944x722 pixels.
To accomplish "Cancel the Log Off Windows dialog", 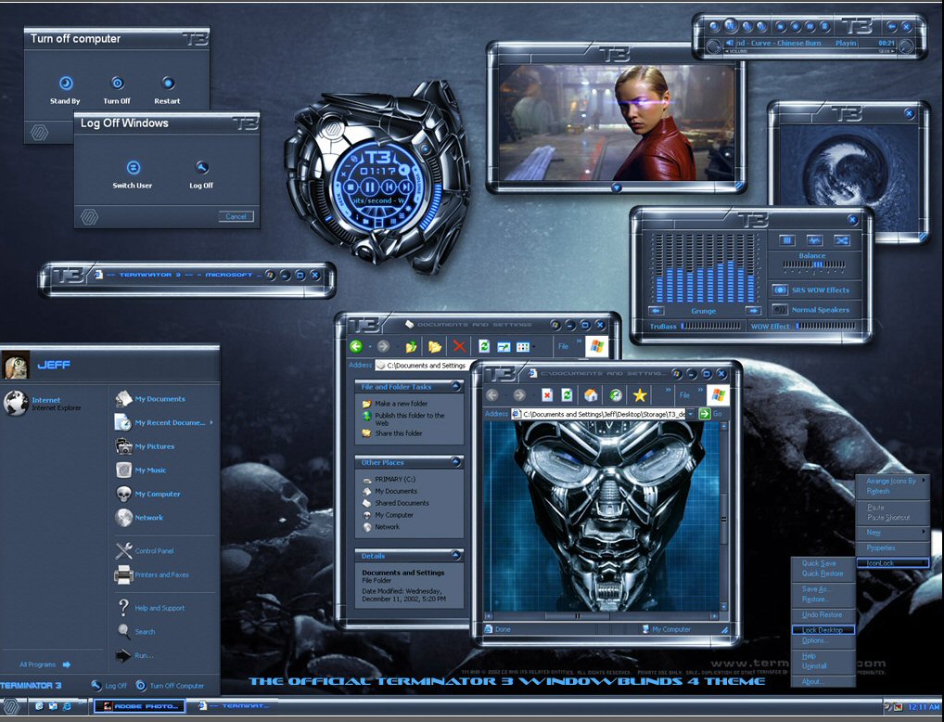I will 236,215.
